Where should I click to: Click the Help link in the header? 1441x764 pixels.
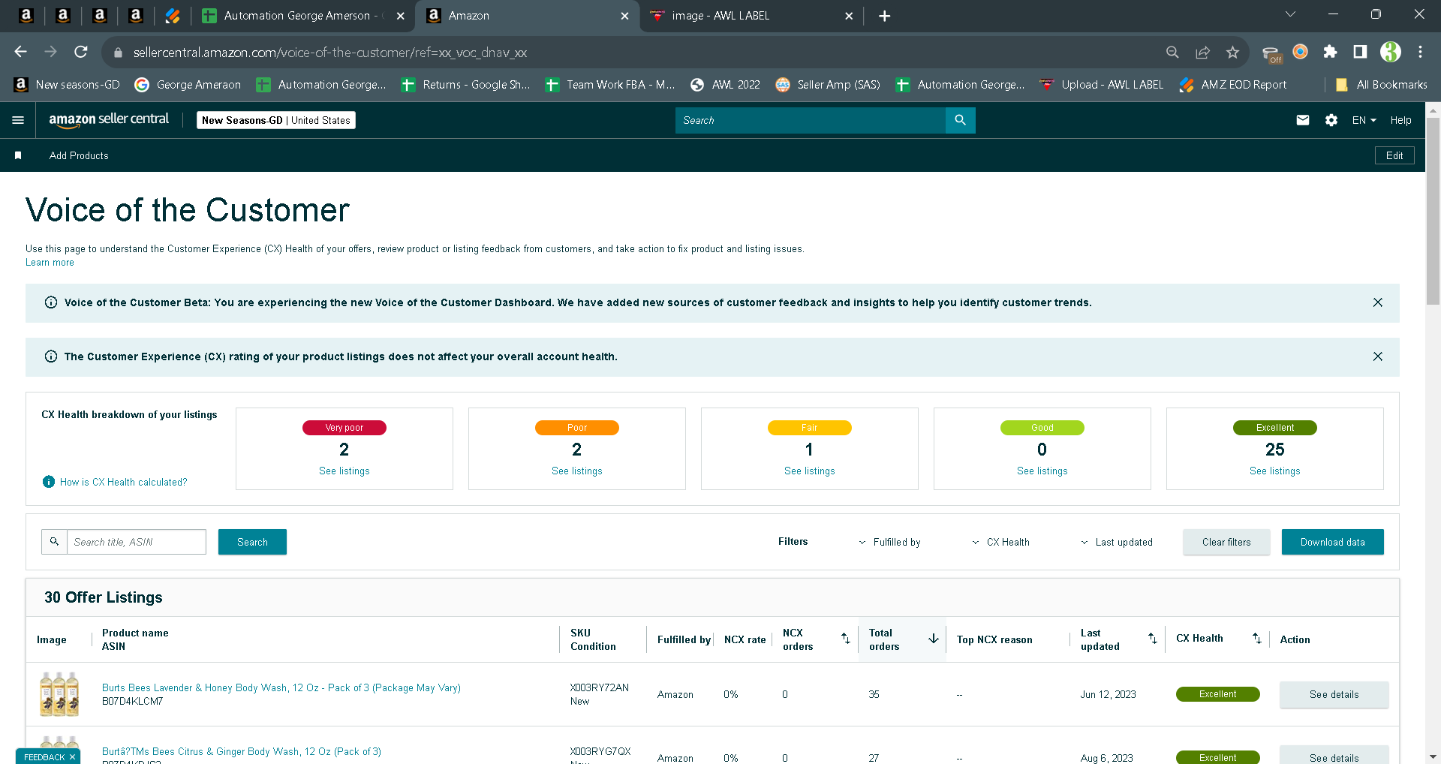tap(1400, 120)
